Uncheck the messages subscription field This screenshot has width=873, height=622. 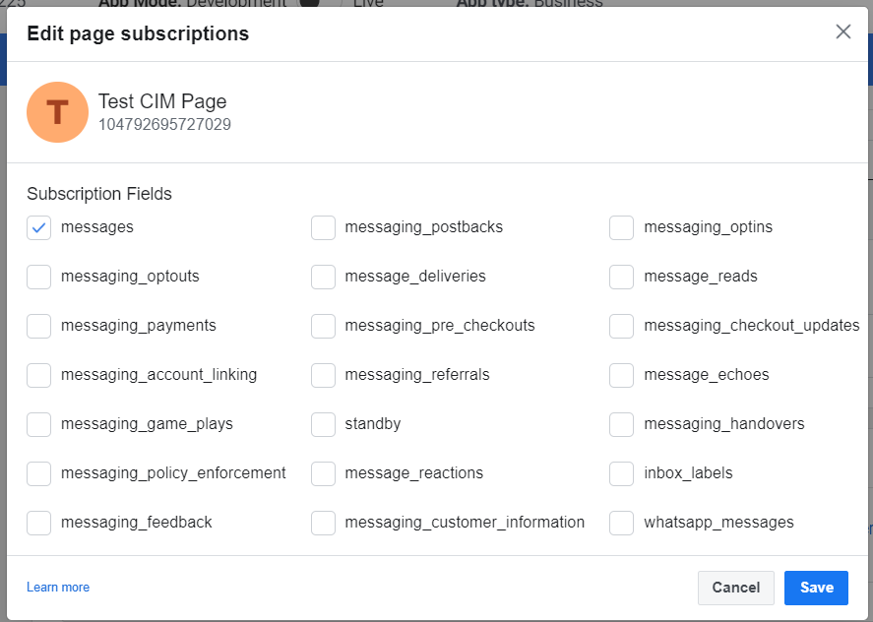pyautogui.click(x=39, y=228)
